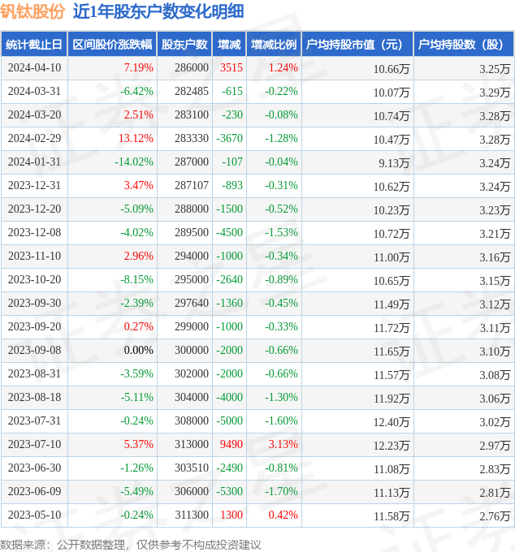Screen dimensions: 515x552
Task: Click the 12.40万 average holding value cell
Action: coord(392,421)
